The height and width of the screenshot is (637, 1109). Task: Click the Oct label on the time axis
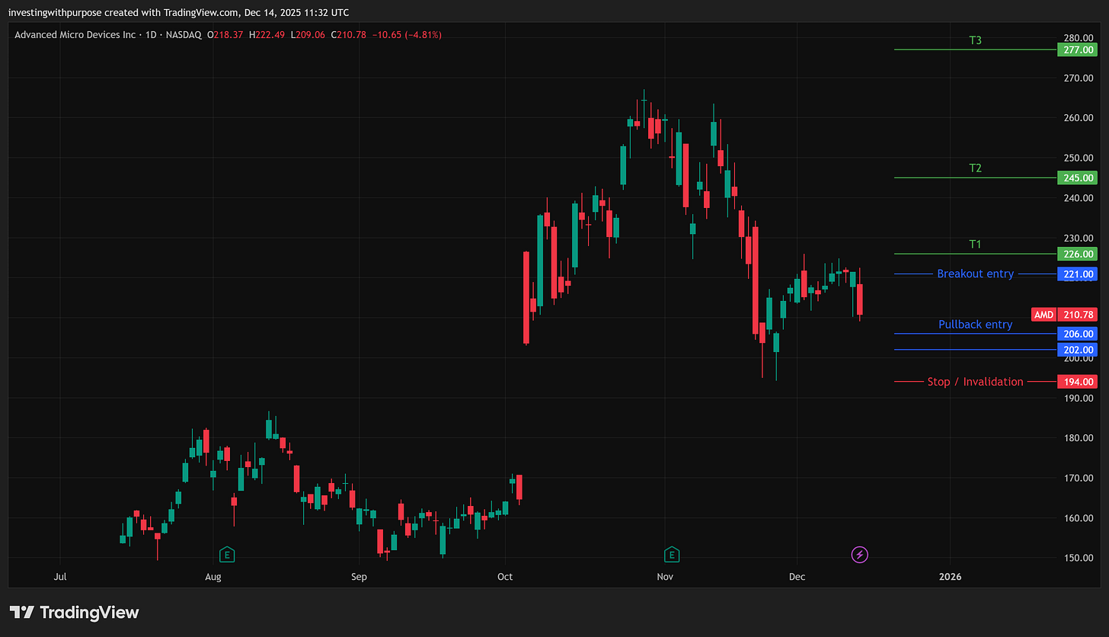coord(504,577)
